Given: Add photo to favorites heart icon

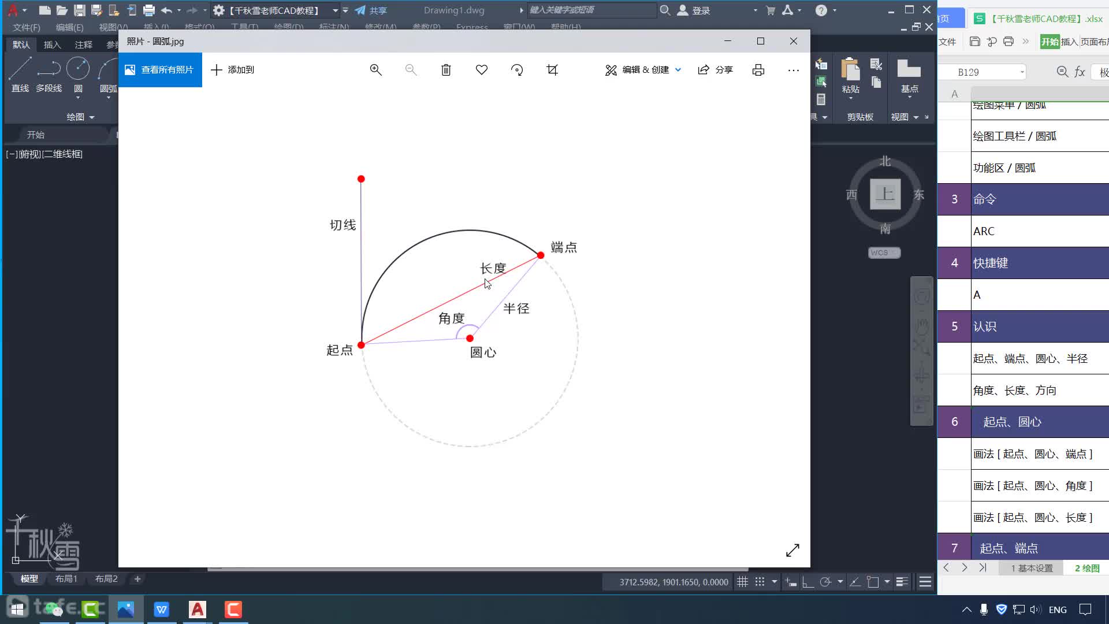Looking at the screenshot, I should click(x=482, y=70).
